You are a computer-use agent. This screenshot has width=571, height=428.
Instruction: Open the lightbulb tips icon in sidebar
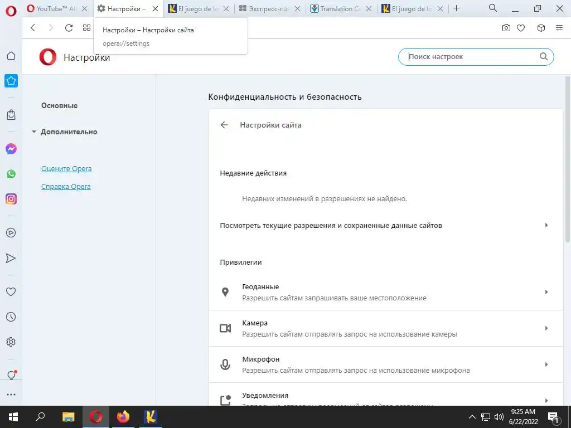(x=12, y=375)
